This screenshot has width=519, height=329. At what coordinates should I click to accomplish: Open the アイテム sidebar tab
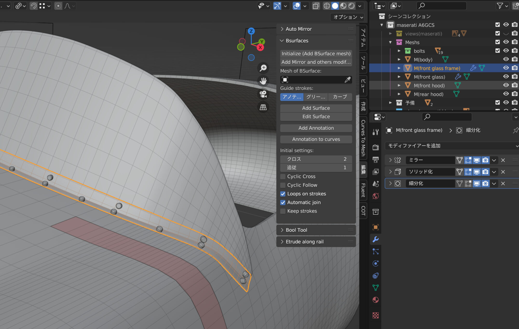tap(363, 38)
